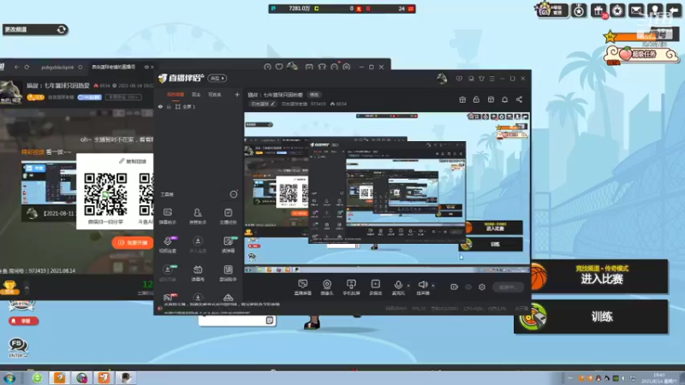This screenshot has height=385, width=685.
Task: Open the mail envelope icon in game
Action: (636, 10)
